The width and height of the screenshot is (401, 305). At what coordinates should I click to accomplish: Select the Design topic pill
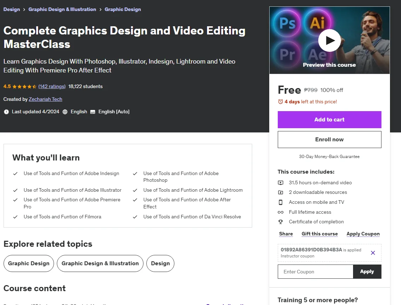160,263
